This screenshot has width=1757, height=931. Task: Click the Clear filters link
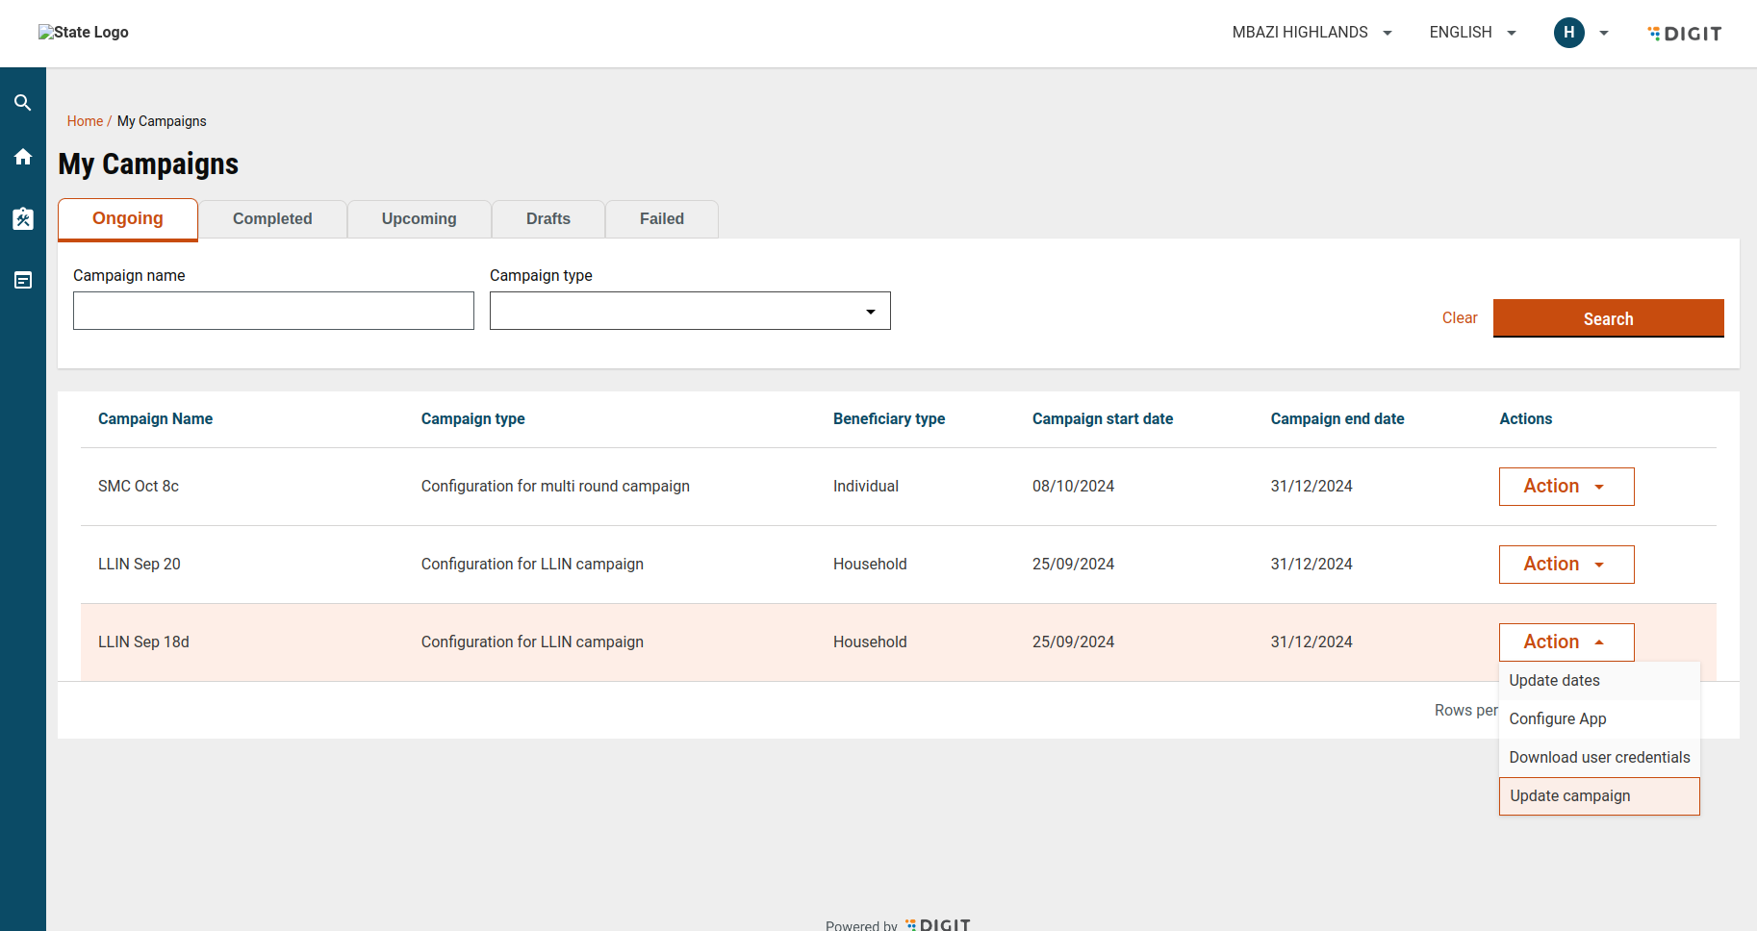1459,318
